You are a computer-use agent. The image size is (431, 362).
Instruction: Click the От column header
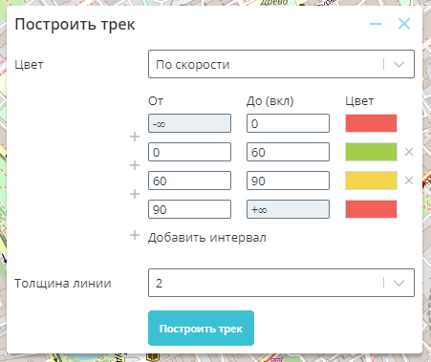pos(156,101)
